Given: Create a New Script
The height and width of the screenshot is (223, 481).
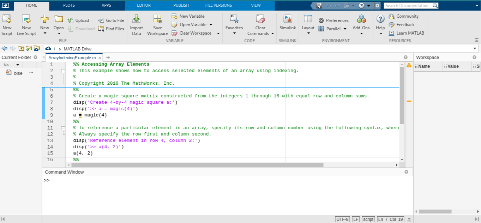Looking at the screenshot, I should 7,25.
